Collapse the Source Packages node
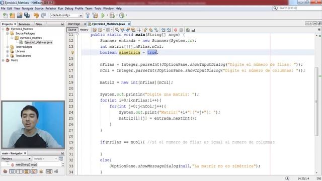This screenshot has width=322, height=181. [8, 34]
